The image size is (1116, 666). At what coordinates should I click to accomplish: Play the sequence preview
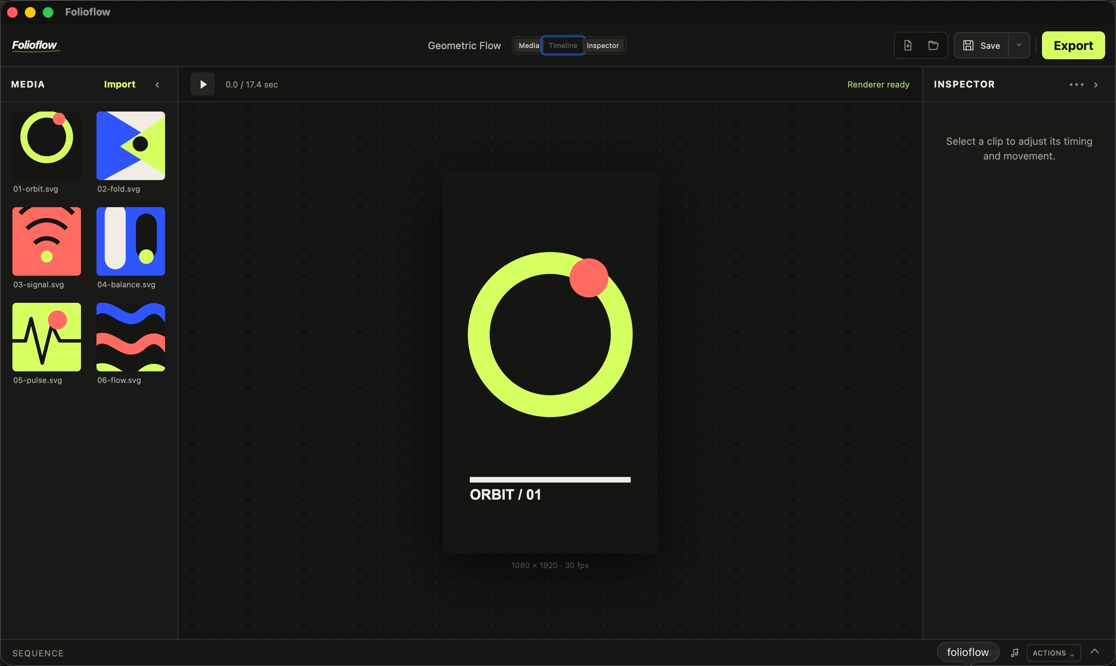203,84
